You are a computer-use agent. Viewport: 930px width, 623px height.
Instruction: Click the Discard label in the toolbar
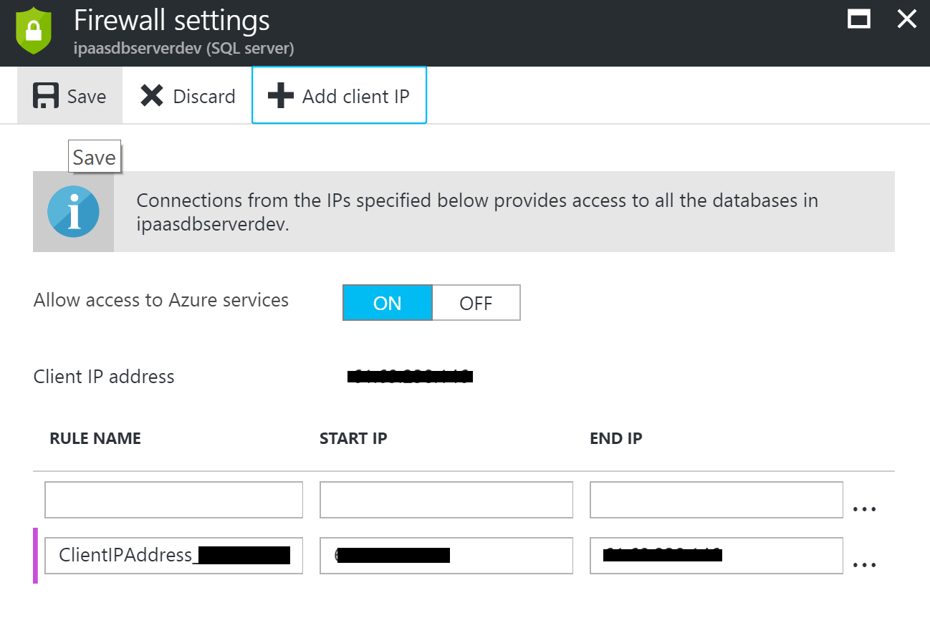point(204,97)
